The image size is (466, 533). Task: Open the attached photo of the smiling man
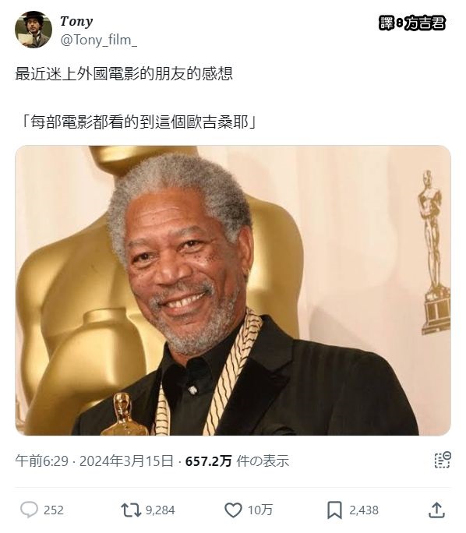point(233,291)
